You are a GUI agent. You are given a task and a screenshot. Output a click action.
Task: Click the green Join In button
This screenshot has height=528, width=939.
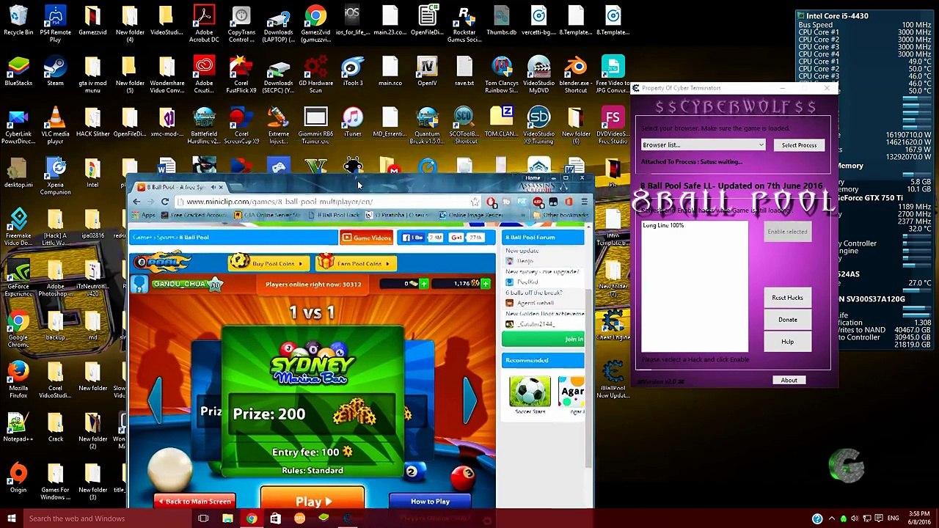pyautogui.click(x=543, y=339)
